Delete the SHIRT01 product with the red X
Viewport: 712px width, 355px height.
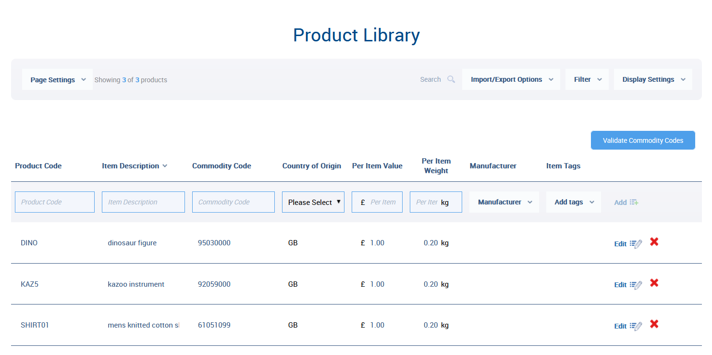point(654,325)
